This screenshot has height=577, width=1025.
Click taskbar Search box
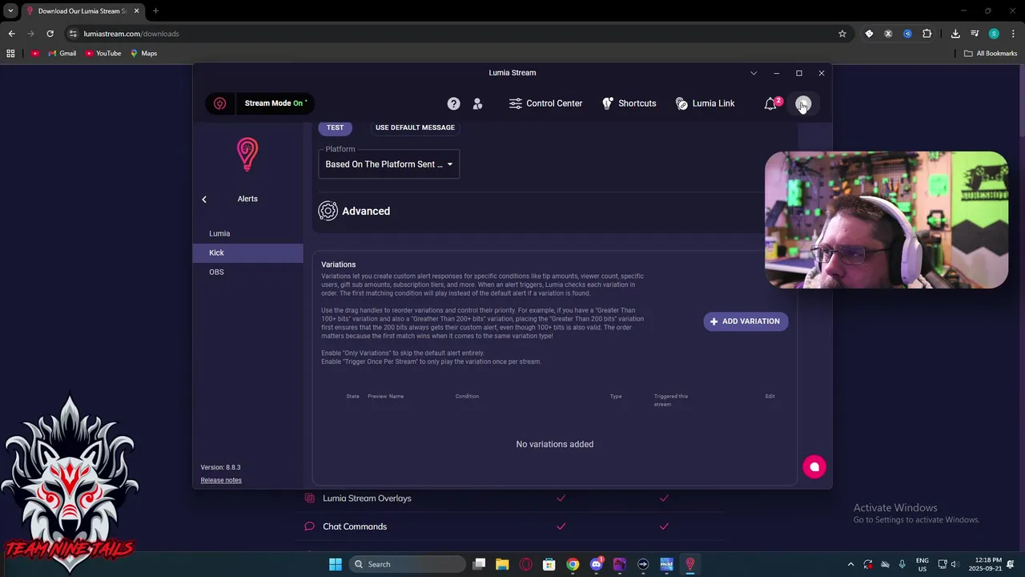(x=408, y=564)
